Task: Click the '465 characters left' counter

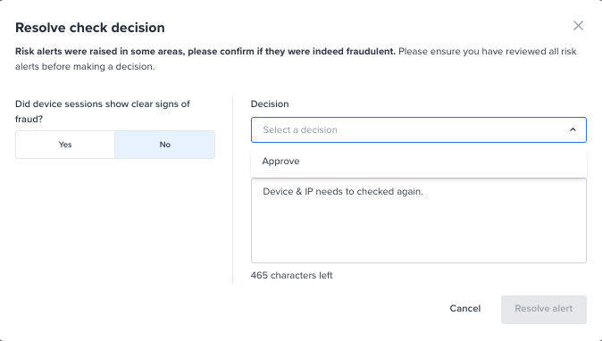Action: coord(292,276)
